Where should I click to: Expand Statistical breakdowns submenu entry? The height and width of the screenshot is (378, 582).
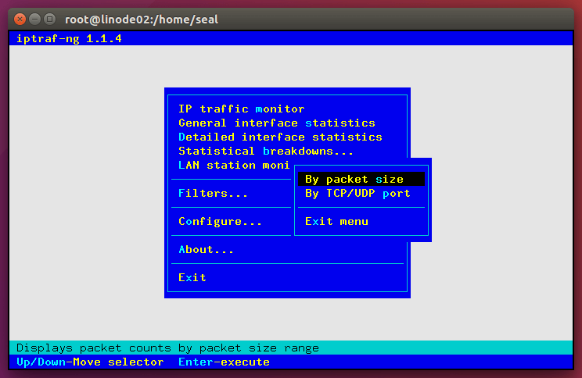266,151
